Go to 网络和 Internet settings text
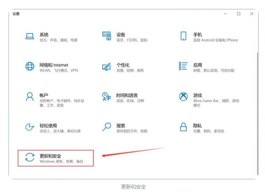Screen dimensions: 265x195 [54, 65]
